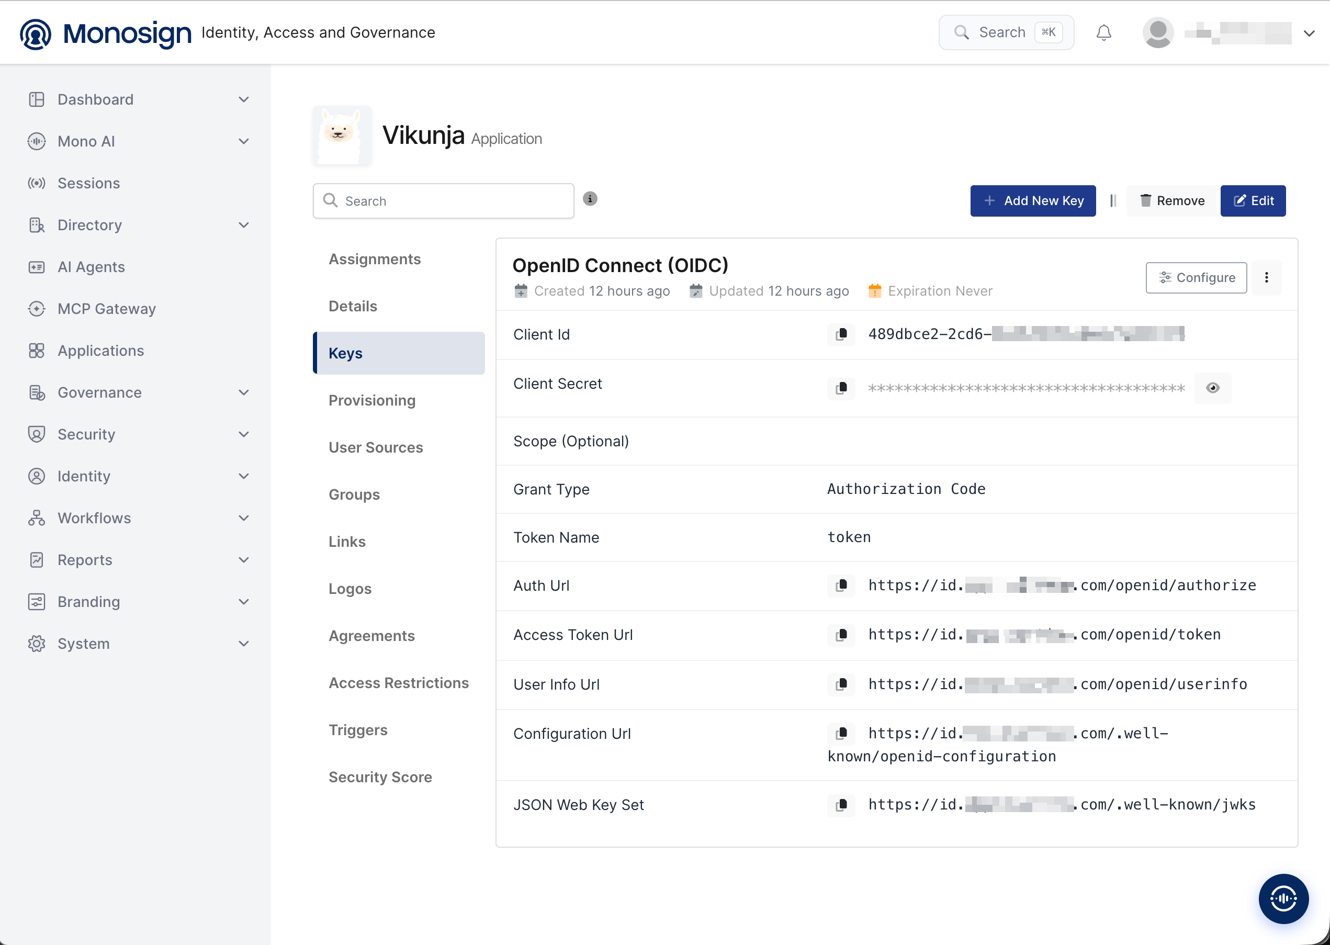
Task: Select the Keys tab
Action: [399, 353]
